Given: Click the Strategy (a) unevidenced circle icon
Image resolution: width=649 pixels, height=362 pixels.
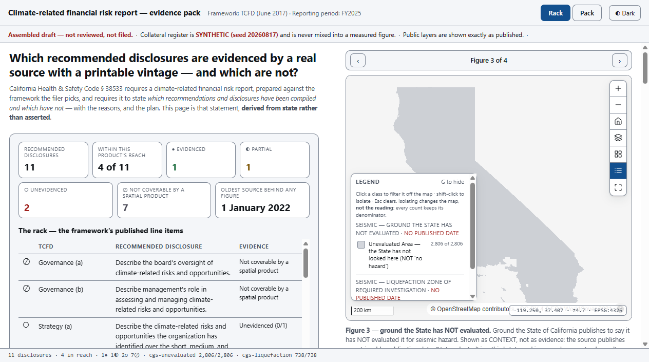Looking at the screenshot, I should point(26,325).
